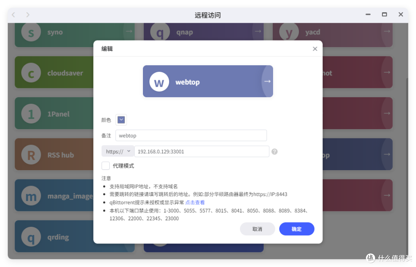416x267 pixels.
Task: Open the 点击查看 link
Action: 195,203
